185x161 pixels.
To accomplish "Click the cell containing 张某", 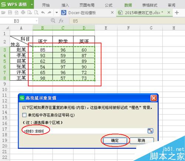I will 21,67.
